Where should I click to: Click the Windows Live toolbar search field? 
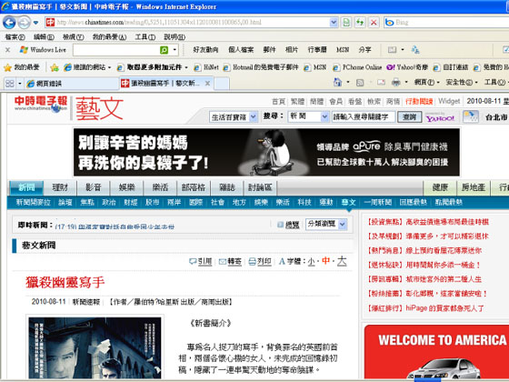pyautogui.click(x=116, y=50)
